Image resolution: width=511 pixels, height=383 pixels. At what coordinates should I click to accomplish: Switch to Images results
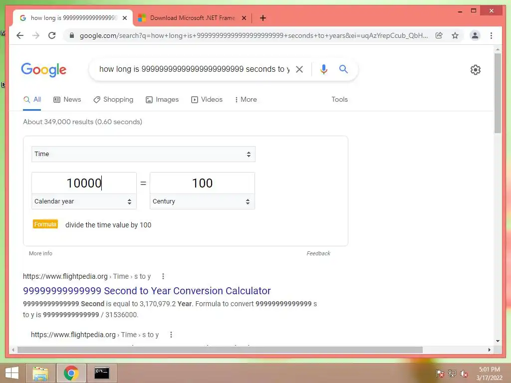[x=162, y=100]
